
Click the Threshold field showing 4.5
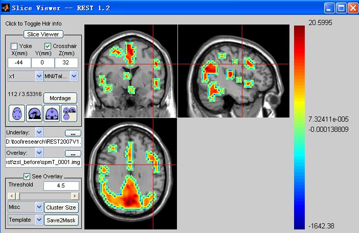tap(61, 185)
